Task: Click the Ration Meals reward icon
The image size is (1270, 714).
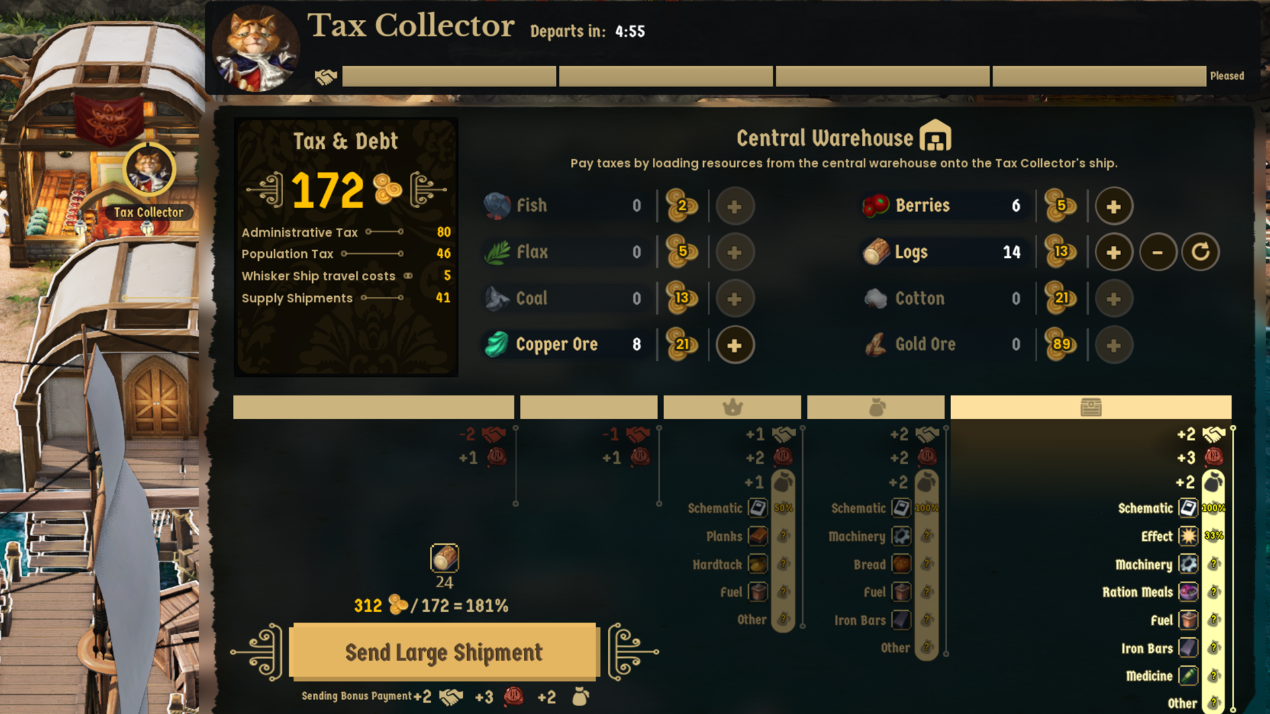Action: 1189,592
